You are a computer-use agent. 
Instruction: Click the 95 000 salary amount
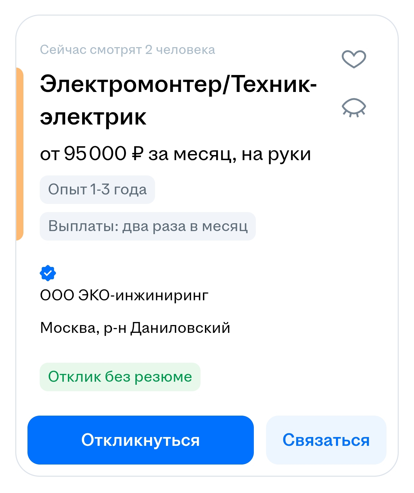(95, 154)
